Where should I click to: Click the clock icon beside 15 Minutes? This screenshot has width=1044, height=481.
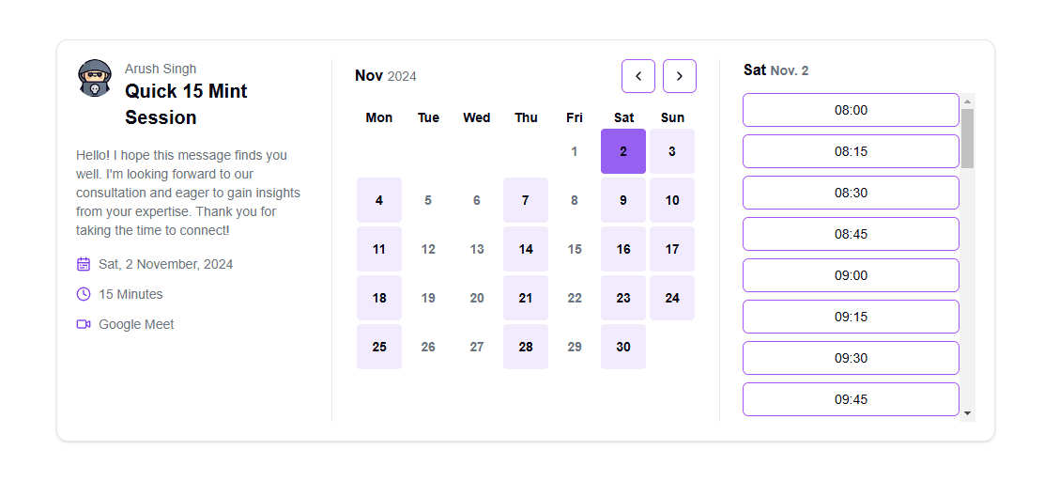click(84, 294)
